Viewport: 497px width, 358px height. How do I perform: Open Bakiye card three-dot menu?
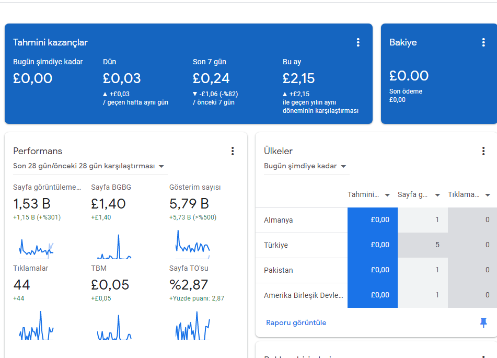pyautogui.click(x=483, y=42)
